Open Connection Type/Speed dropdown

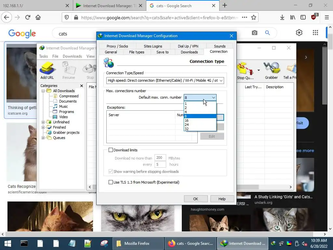coord(165,81)
